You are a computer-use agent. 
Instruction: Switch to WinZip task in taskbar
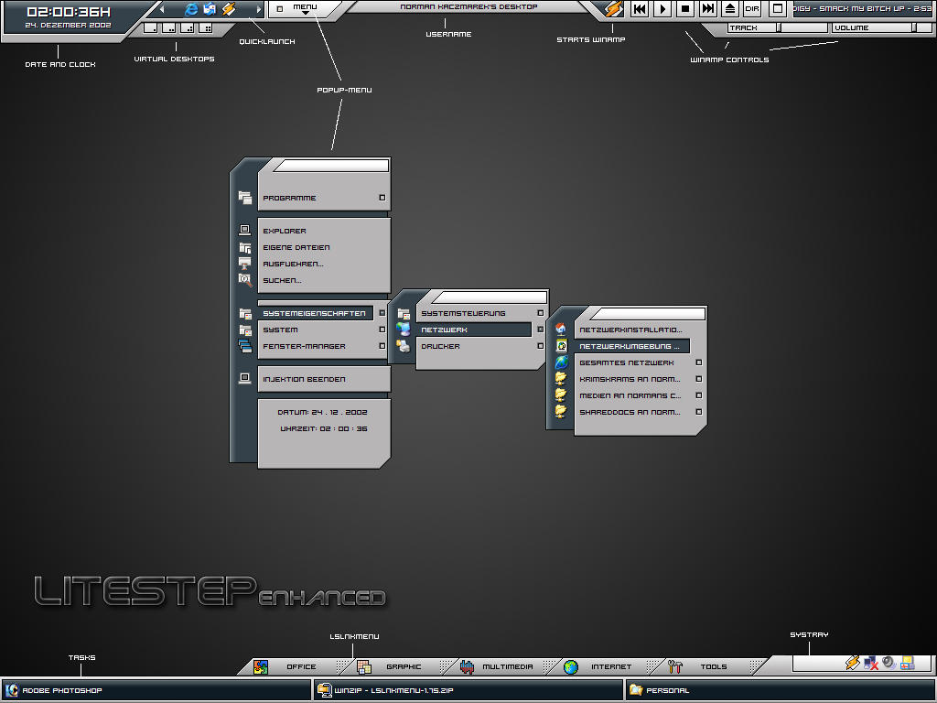[x=468, y=690]
